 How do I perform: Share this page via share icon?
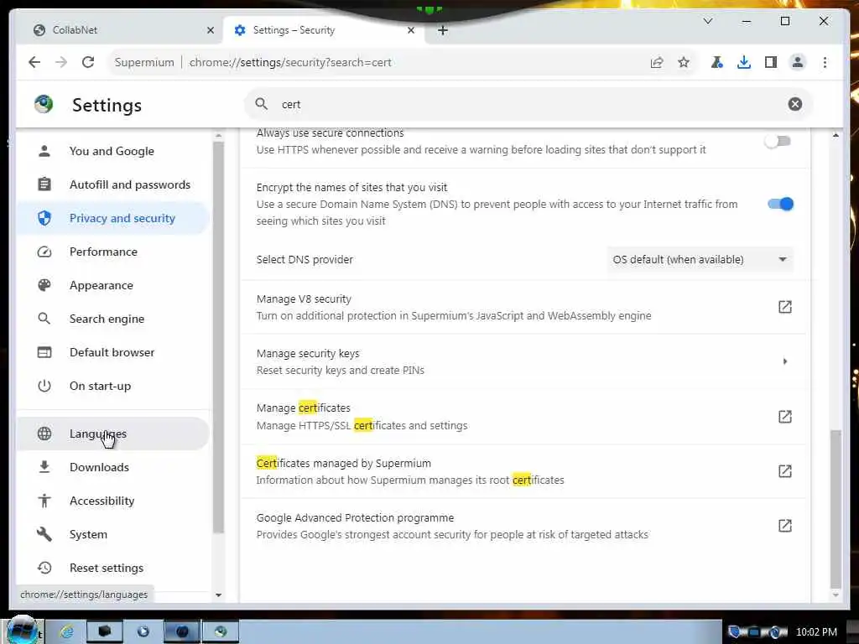[657, 62]
